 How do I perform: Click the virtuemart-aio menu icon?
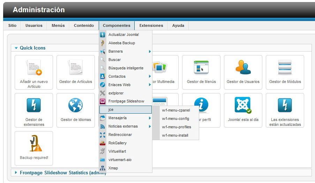pos(103,160)
